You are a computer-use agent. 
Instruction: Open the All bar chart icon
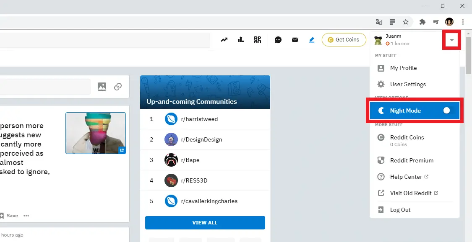(x=241, y=40)
